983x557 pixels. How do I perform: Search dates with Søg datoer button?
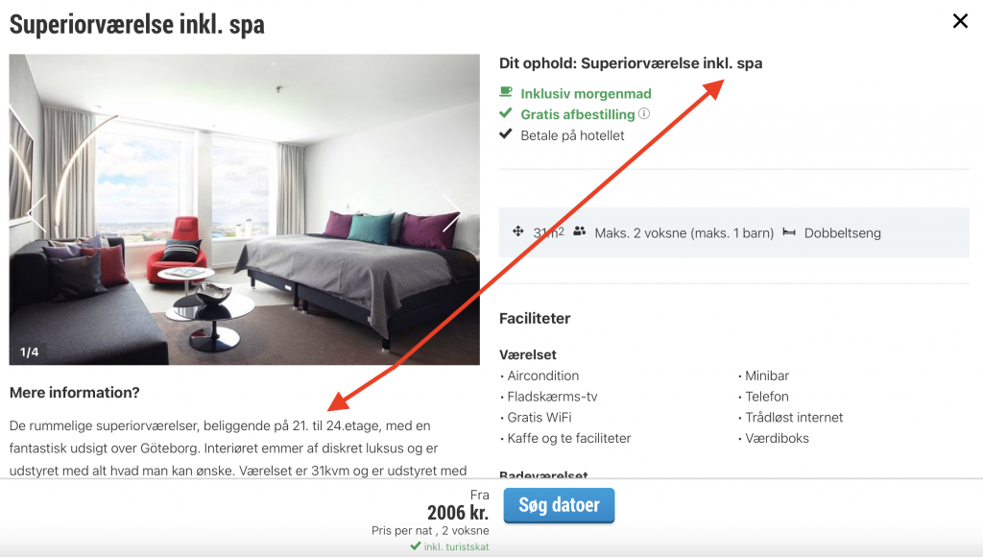[x=560, y=505]
